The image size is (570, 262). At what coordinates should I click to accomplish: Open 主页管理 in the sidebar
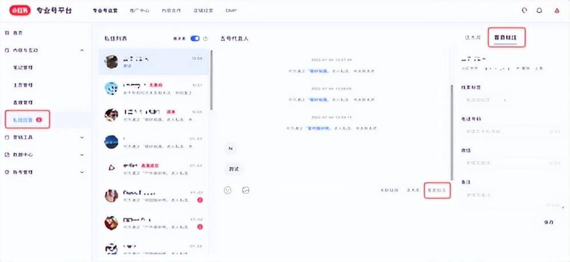[23, 85]
